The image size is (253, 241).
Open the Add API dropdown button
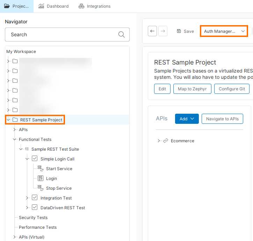pyautogui.click(x=187, y=119)
